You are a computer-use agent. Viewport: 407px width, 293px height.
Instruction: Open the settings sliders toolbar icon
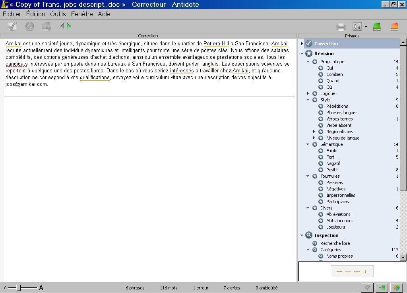357,26
